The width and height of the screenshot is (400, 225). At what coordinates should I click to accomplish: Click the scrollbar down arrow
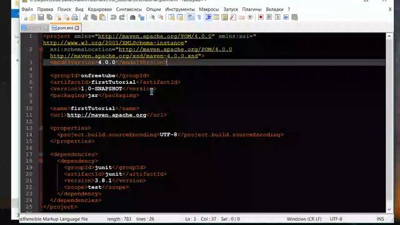[x=389, y=209]
